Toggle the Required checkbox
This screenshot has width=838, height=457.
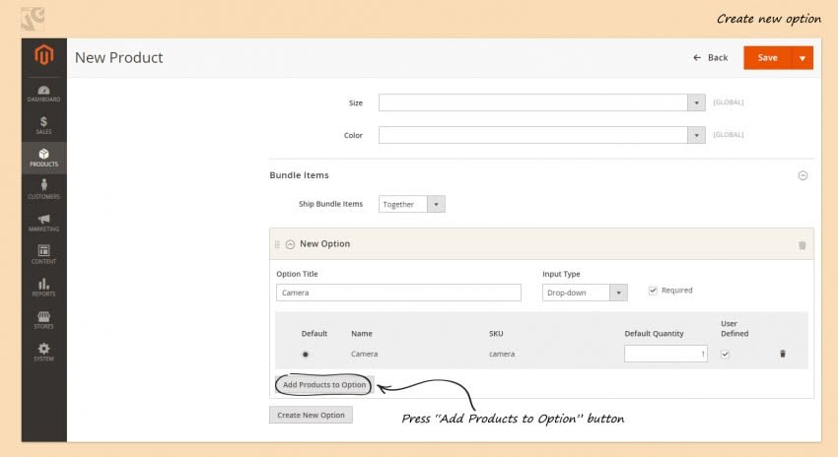pos(653,291)
